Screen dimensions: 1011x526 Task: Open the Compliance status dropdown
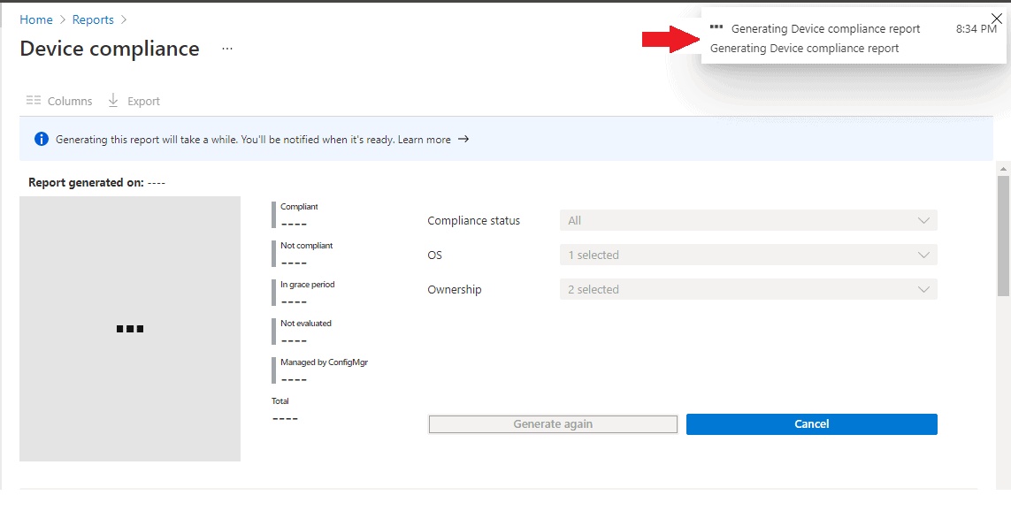(747, 220)
